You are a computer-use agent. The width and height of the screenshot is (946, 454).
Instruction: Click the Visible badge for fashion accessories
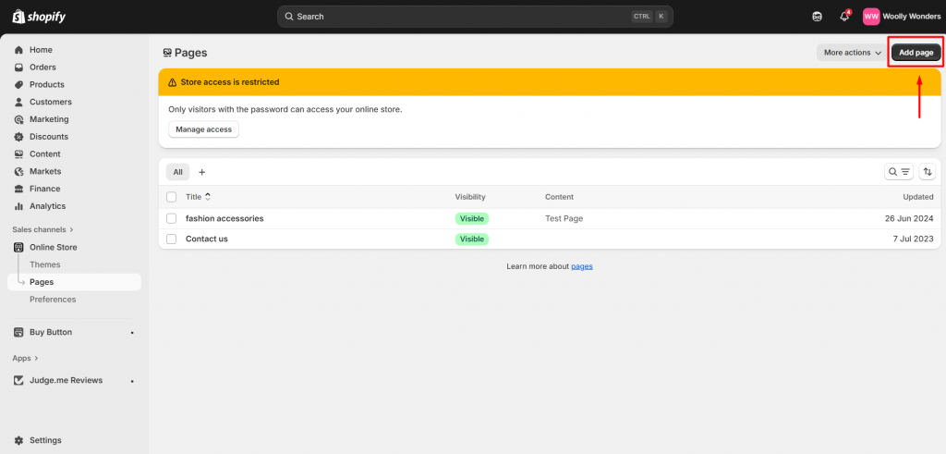coord(472,218)
